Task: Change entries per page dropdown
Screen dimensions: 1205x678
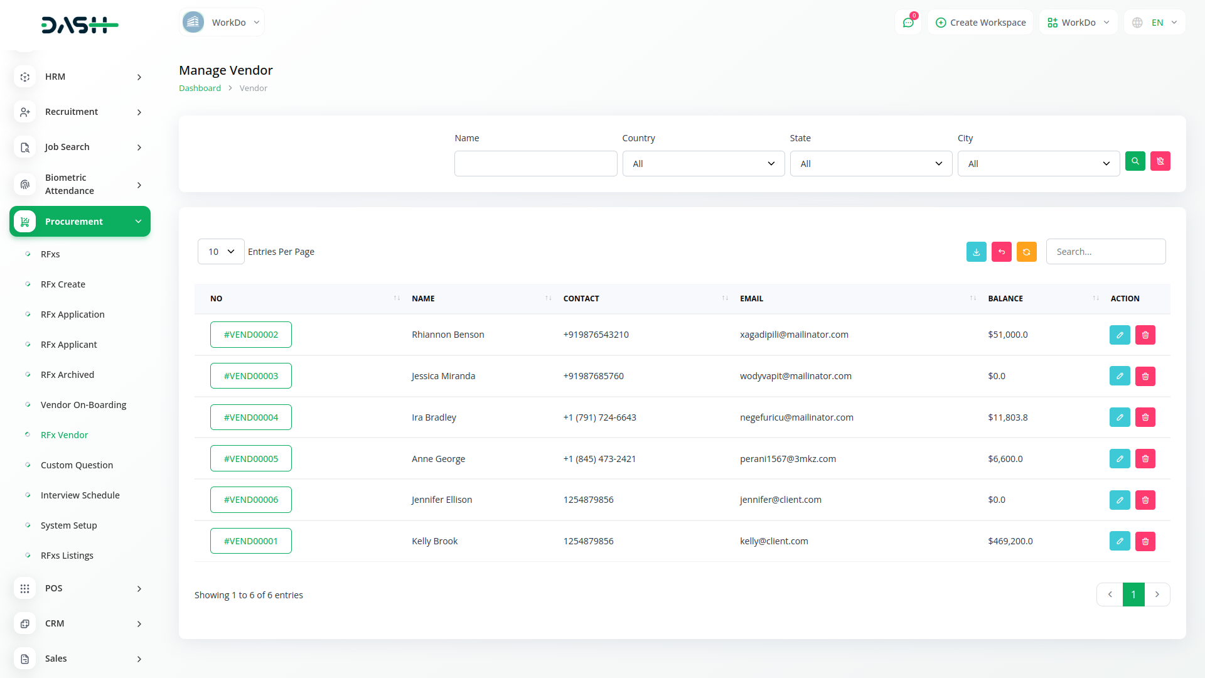Action: pos(221,252)
